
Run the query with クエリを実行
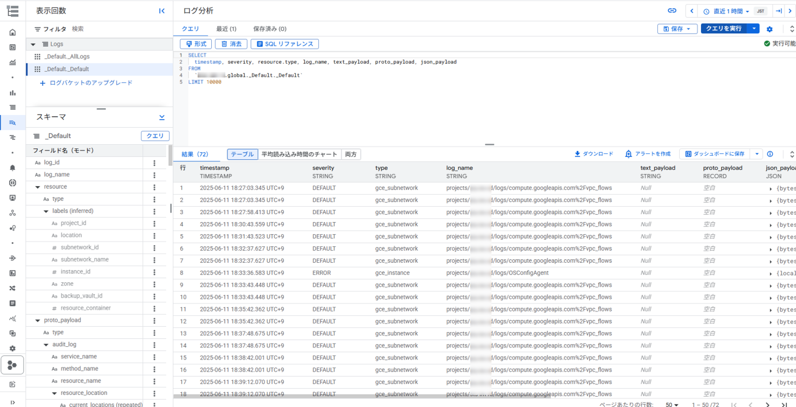pos(724,29)
